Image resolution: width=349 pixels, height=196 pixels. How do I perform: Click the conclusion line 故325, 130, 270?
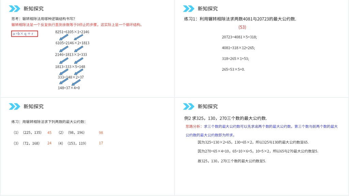point(232,161)
